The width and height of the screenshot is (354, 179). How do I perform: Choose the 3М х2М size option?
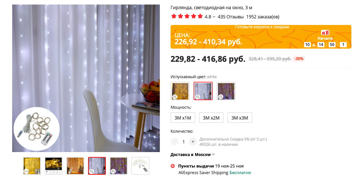(211, 118)
